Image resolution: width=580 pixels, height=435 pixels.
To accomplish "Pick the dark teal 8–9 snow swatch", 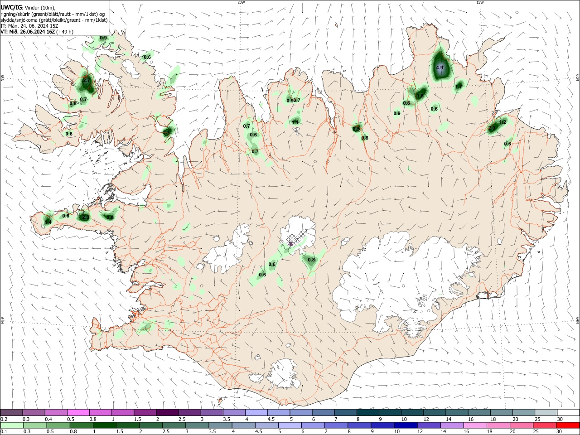I will (368, 413).
